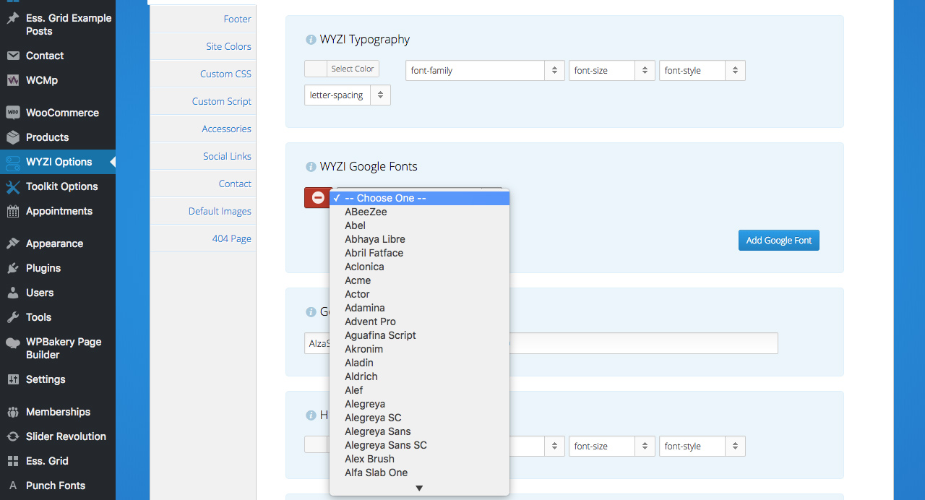
Task: Open the 404 Page options tab
Action: [203, 238]
